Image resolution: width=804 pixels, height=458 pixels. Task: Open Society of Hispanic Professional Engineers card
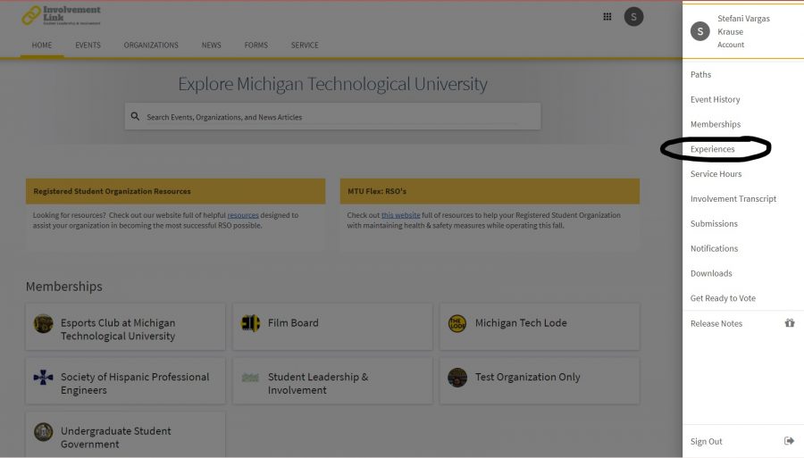pos(125,380)
